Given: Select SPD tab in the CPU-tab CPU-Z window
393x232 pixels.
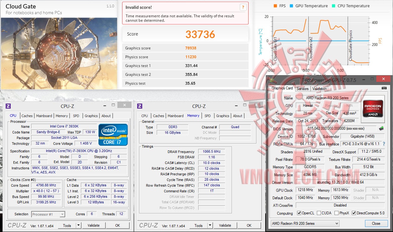Looking at the screenshot, I should (x=76, y=116).
